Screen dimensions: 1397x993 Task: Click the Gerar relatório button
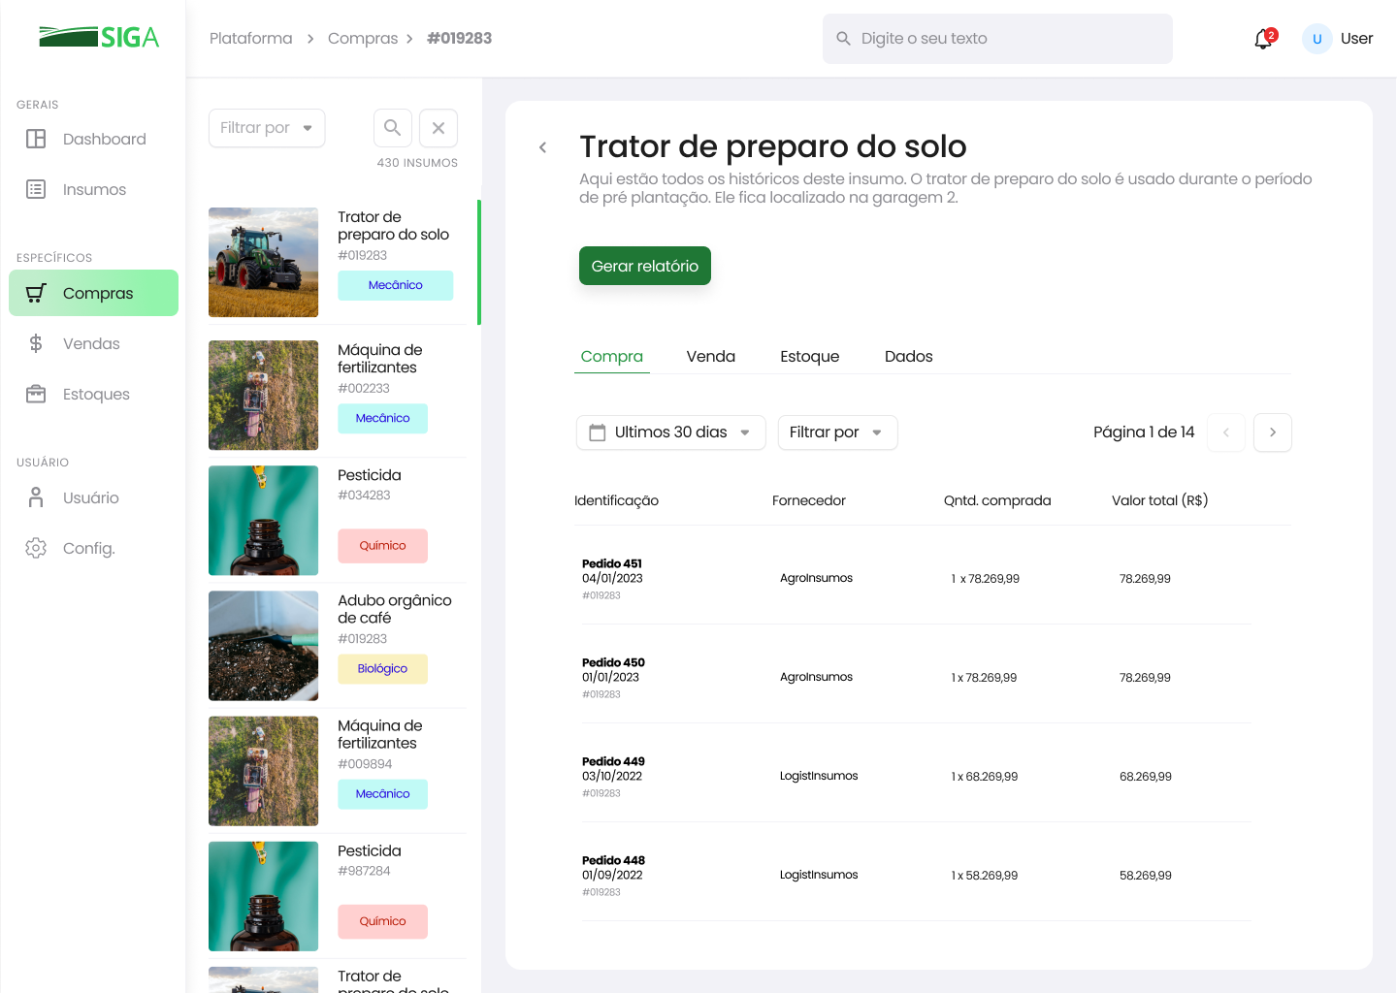point(645,266)
